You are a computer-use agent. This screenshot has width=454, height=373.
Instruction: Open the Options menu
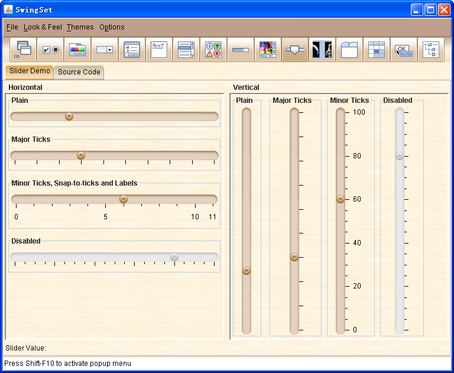coord(112,27)
